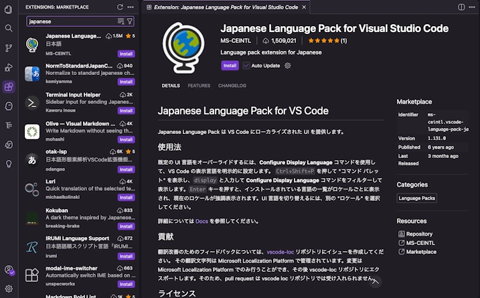Open the lightbulb icon in activity bar
The width and height of the screenshot is (480, 298).
pos(9,164)
